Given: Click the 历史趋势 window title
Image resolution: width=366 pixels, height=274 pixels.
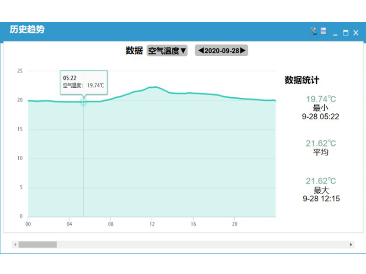Looking at the screenshot, I should 27,30.
